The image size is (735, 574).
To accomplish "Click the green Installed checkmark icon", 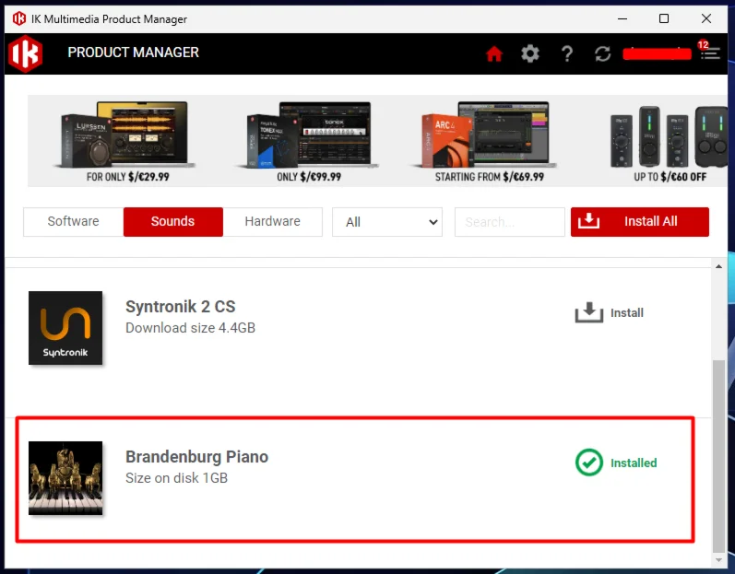I will click(x=588, y=463).
